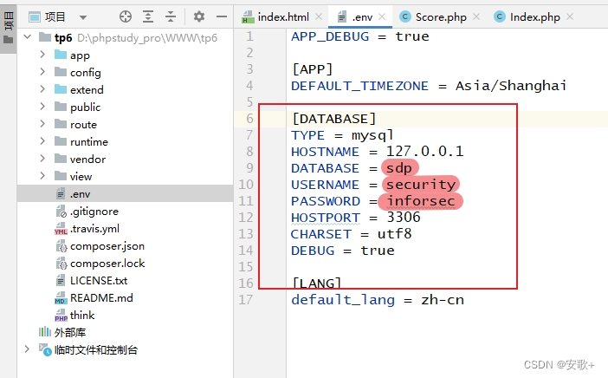Click the external libraries icon
This screenshot has width=608, height=378.
44,333
